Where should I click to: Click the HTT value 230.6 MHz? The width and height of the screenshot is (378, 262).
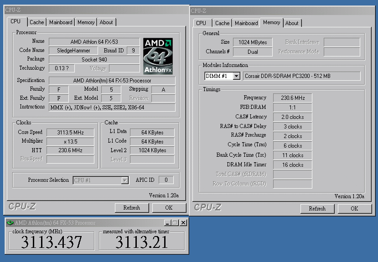(x=70, y=150)
